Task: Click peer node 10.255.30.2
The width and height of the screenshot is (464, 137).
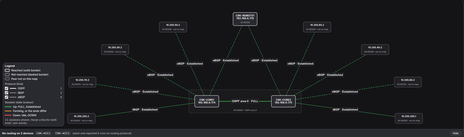Action: (x=115, y=49)
